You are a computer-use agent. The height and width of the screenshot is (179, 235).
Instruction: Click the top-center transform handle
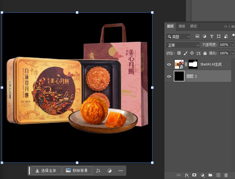point(77,12)
